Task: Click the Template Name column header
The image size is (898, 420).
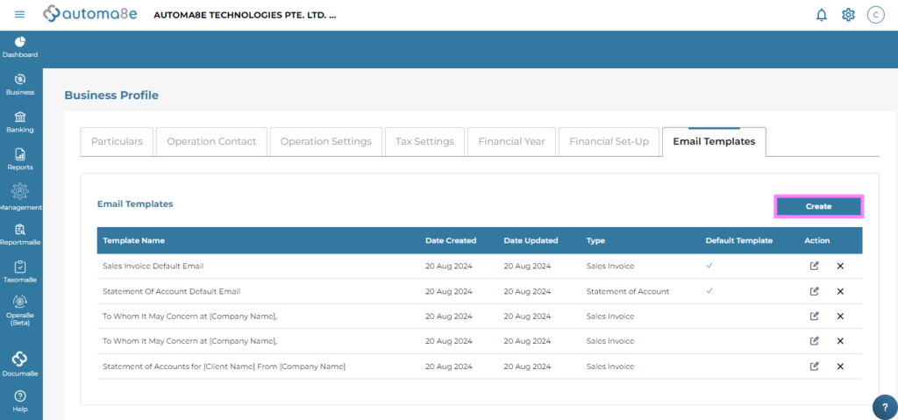Action: 134,240
